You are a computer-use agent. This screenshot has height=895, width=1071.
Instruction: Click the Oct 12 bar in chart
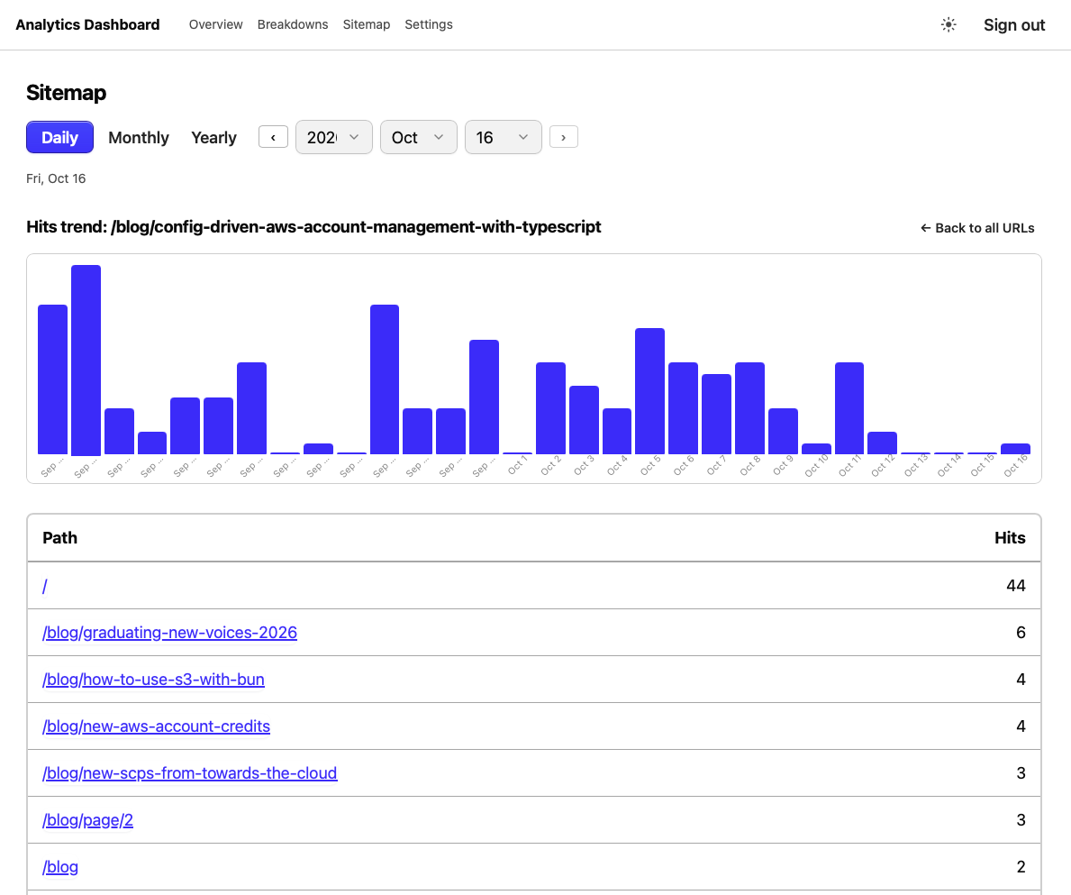[x=883, y=443]
